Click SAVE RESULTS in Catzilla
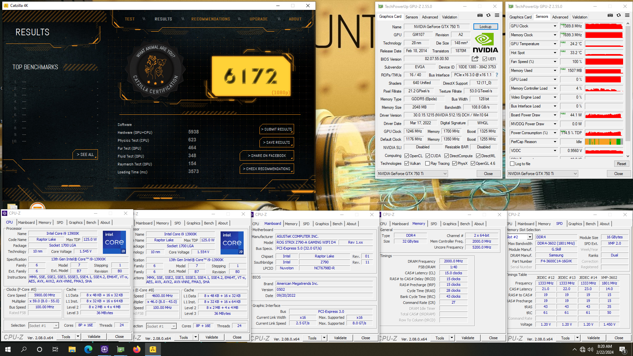This screenshot has width=633, height=356. [277, 142]
